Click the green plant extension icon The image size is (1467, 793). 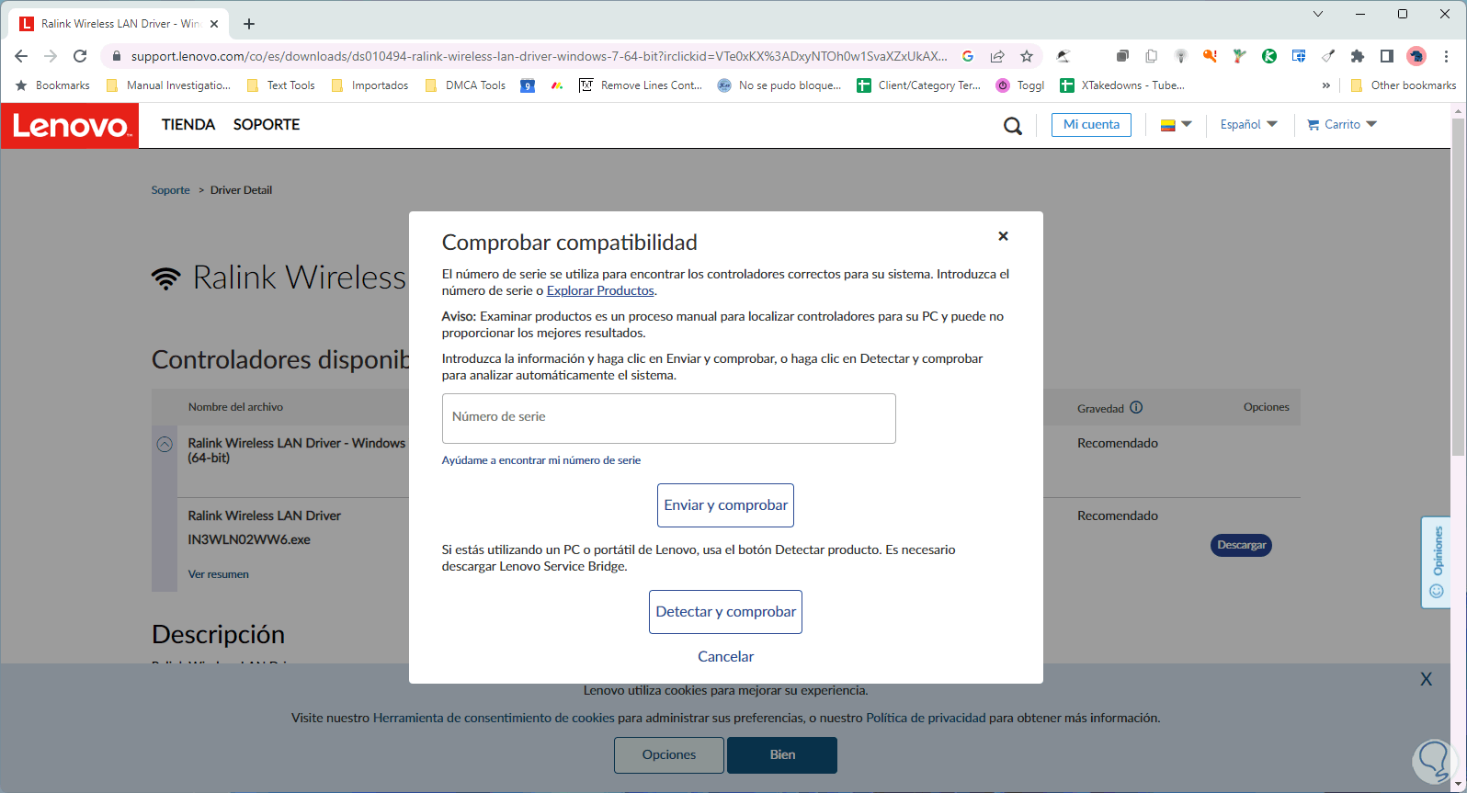pyautogui.click(x=1240, y=56)
